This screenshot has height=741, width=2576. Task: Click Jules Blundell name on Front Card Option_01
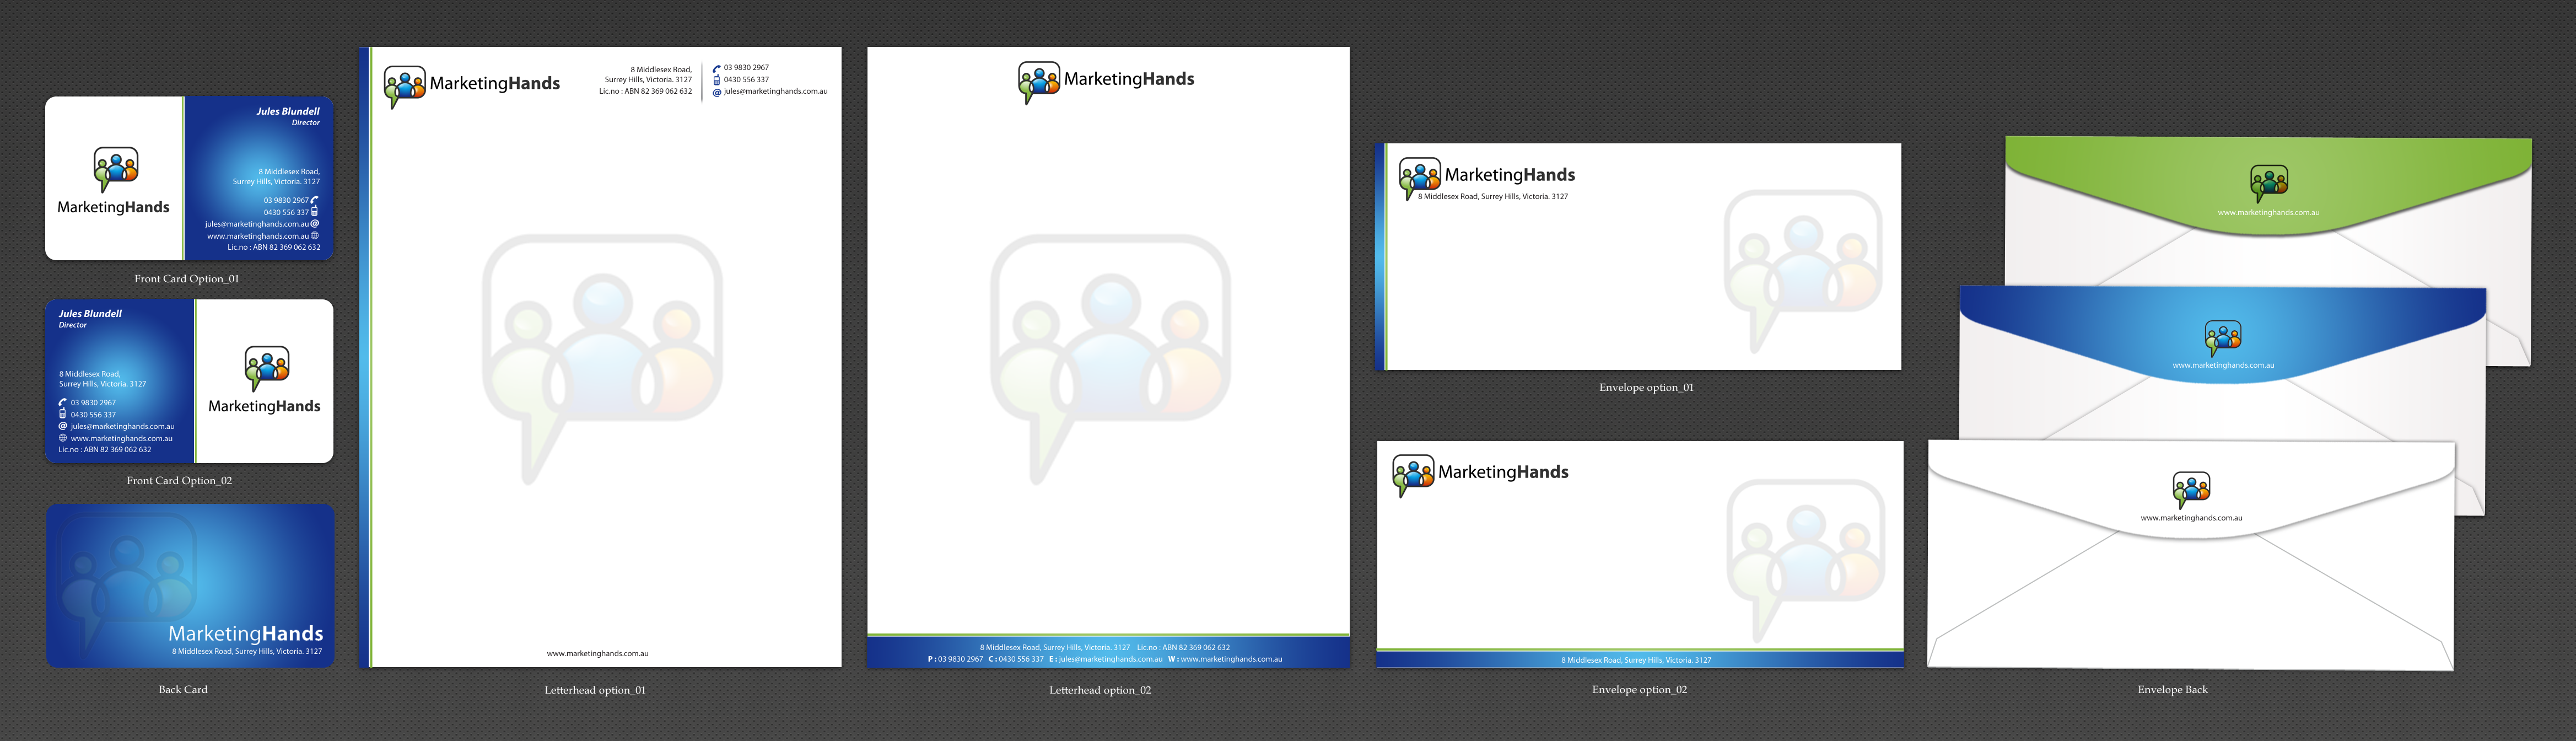click(287, 111)
